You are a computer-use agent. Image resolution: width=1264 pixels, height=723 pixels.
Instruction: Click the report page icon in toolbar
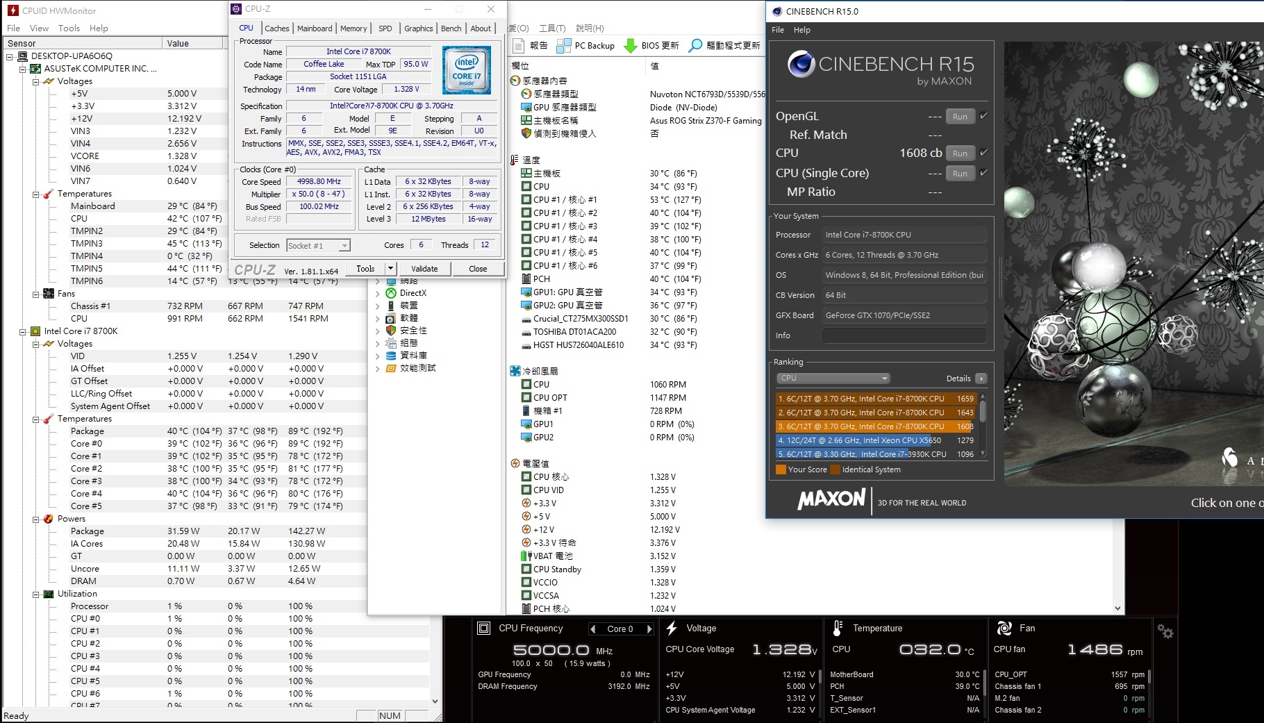click(518, 45)
